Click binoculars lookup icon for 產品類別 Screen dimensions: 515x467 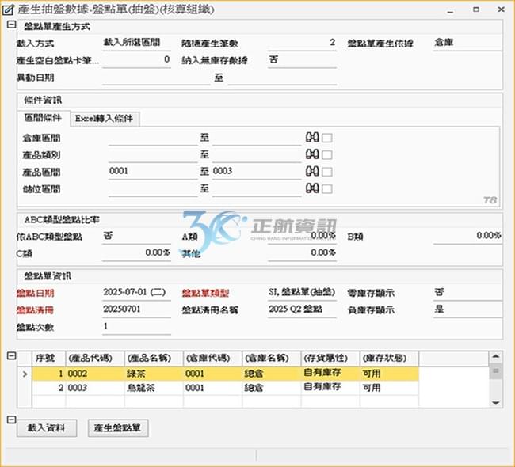tap(311, 154)
